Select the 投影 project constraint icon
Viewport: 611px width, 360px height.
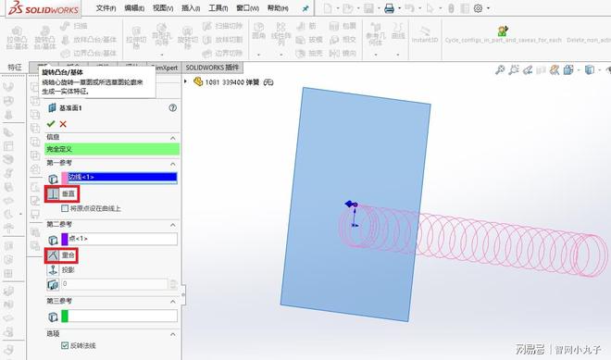tap(53, 269)
